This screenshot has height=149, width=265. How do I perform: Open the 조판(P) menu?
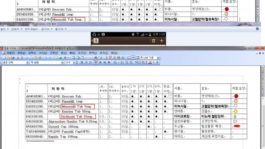coord(54,53)
